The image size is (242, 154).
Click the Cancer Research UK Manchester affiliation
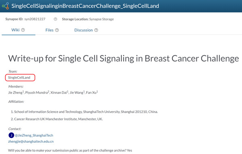tap(57, 119)
